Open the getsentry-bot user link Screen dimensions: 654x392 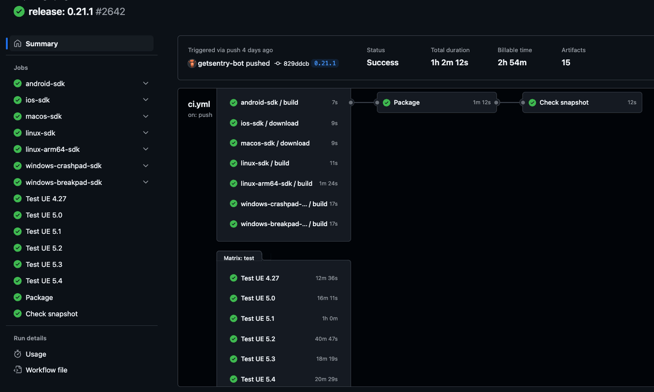pyautogui.click(x=221, y=63)
